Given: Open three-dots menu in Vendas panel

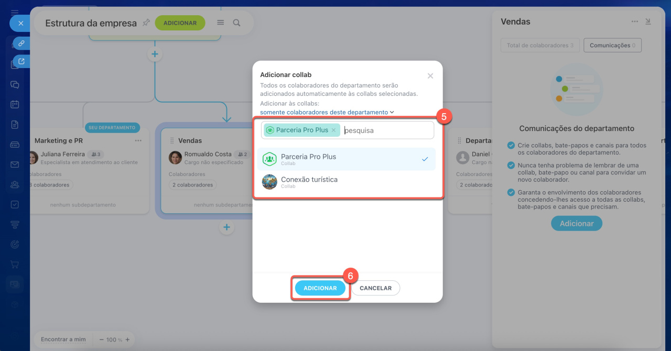Looking at the screenshot, I should pos(635,22).
